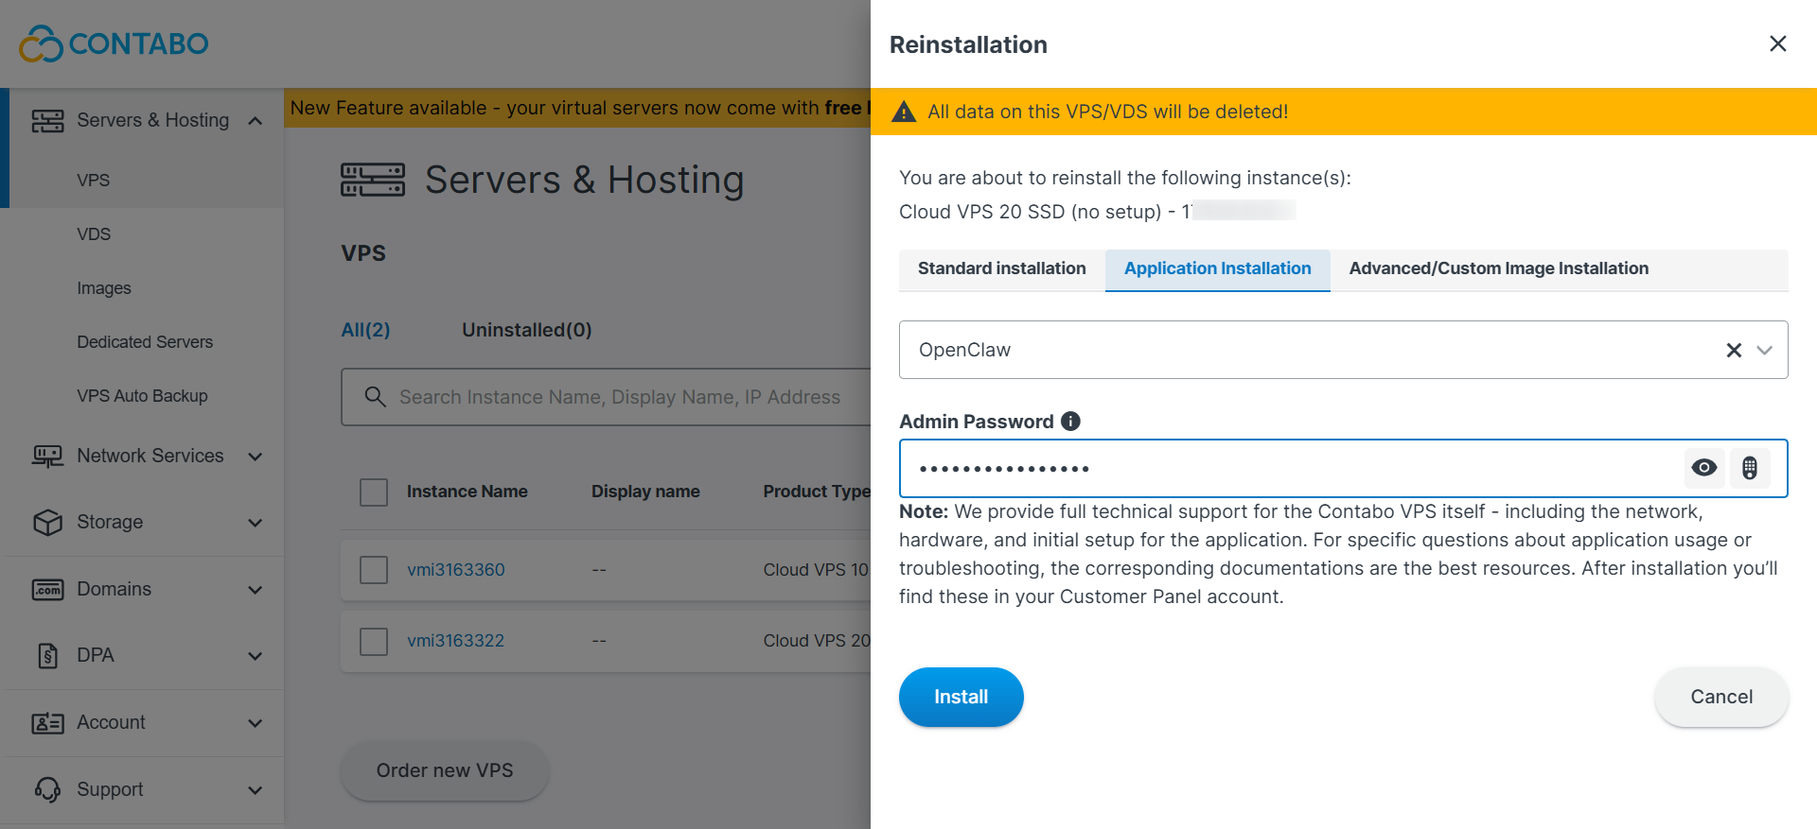Switch to Standard installation tab
The image size is (1817, 829).
[x=1002, y=269]
